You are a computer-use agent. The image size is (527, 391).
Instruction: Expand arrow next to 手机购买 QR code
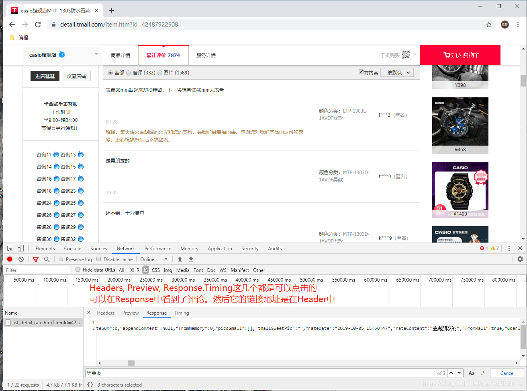click(x=415, y=54)
